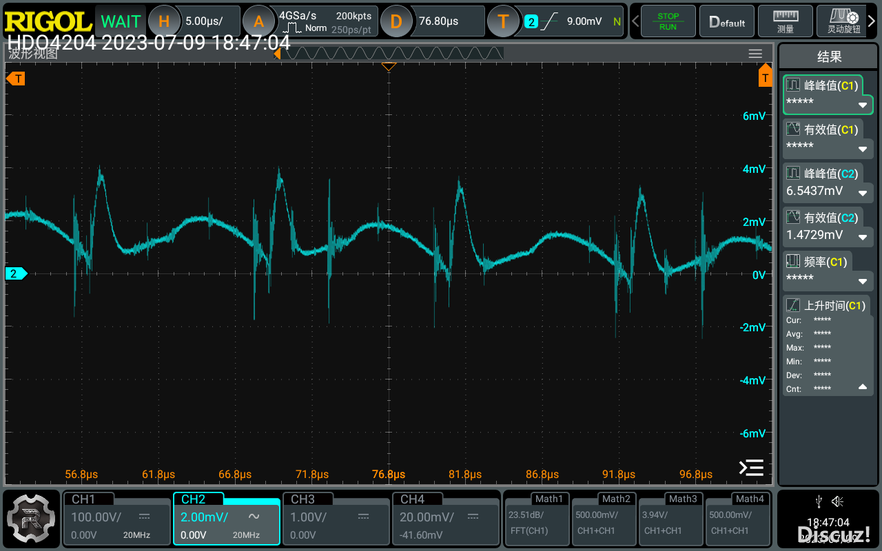Toggle the STOP/RUN acquisition button
This screenshot has height=551, width=882.
pos(668,21)
